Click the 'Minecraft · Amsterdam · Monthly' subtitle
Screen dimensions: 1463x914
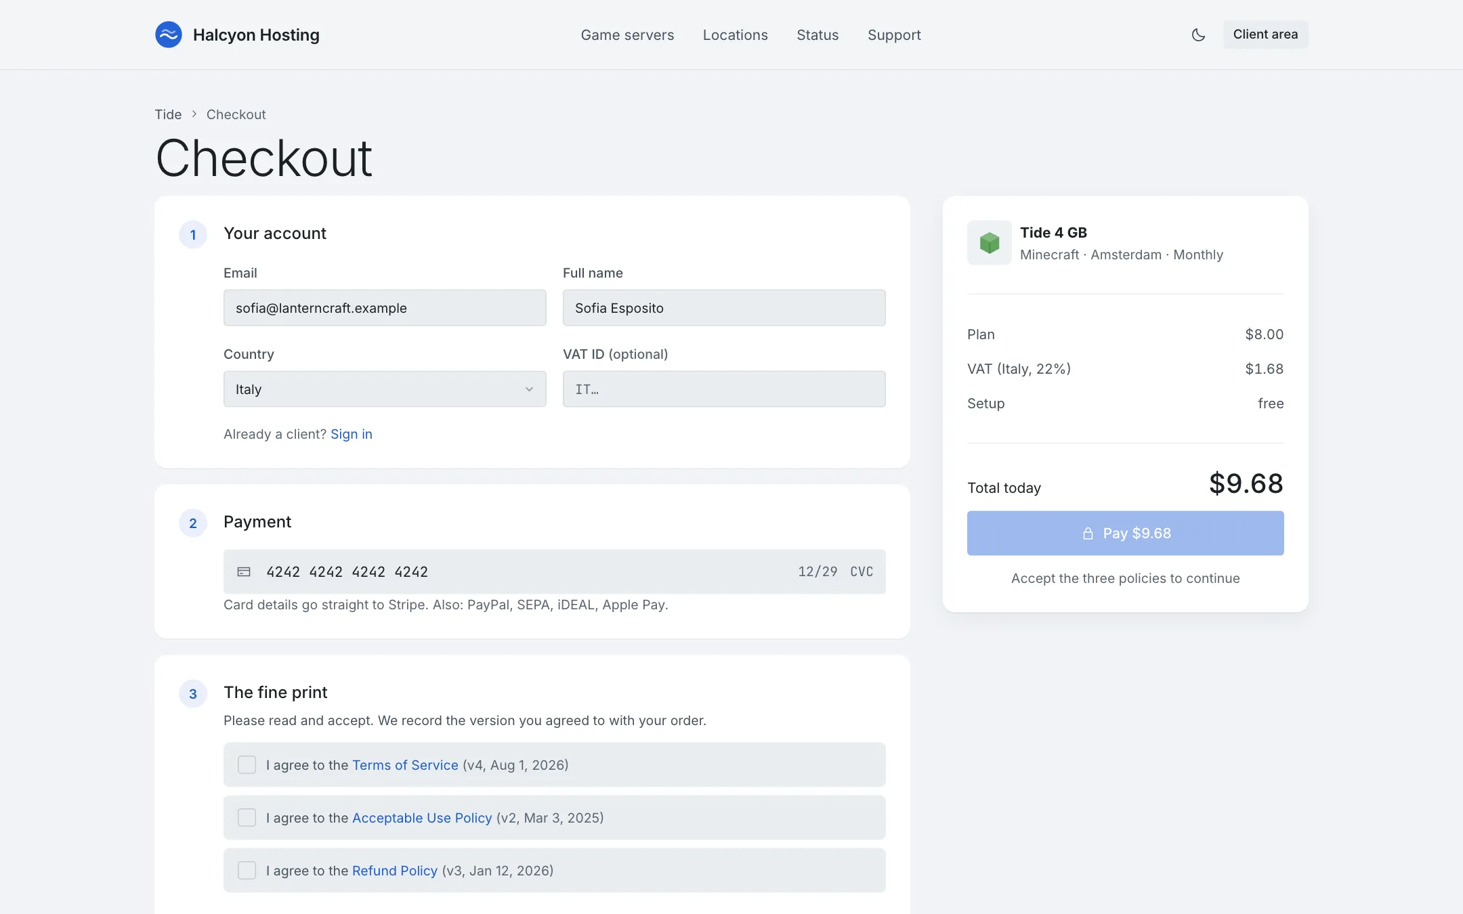pos(1122,255)
